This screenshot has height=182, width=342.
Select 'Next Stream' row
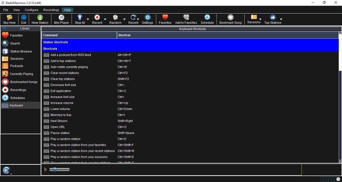coord(190,121)
